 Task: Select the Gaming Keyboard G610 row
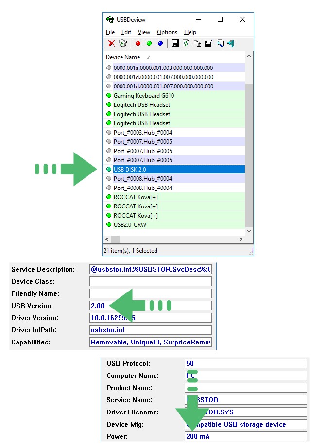click(174, 95)
